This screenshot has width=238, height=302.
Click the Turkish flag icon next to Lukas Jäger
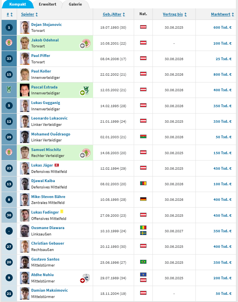click(57, 165)
